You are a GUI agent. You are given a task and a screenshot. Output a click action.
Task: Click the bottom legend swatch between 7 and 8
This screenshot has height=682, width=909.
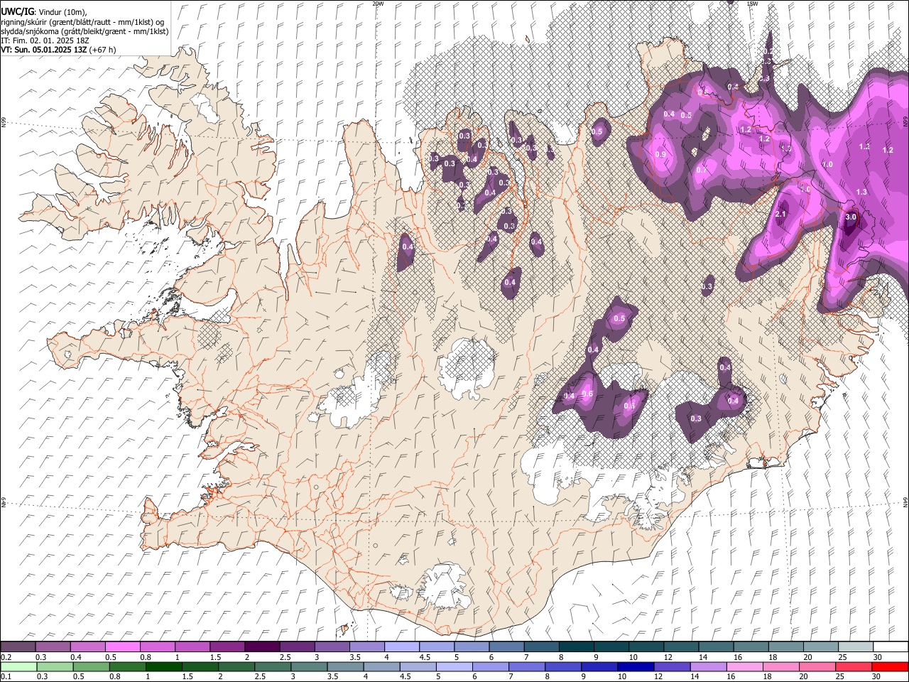[x=527, y=667]
